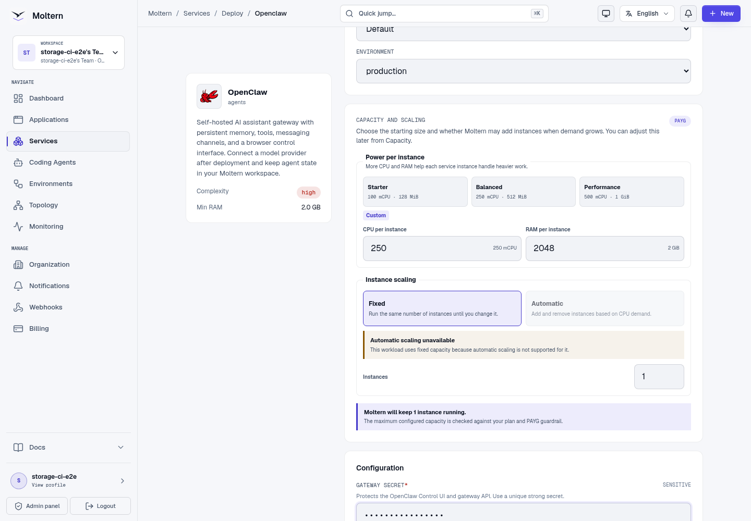Open Applications menu item
The height and width of the screenshot is (521, 751).
68,120
